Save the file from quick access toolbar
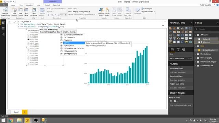 (5, 2)
